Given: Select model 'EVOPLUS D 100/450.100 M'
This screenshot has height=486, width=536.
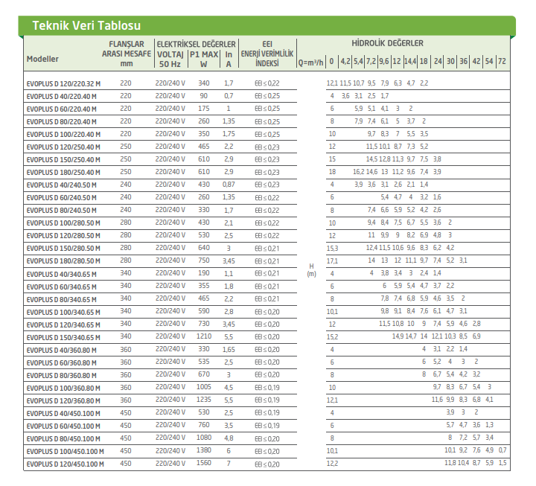Looking at the screenshot, I should pos(66,451).
